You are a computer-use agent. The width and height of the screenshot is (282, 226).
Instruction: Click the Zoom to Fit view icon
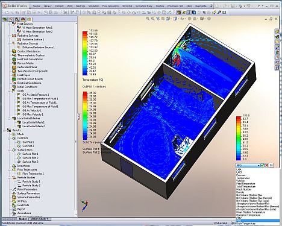pyautogui.click(x=148, y=19)
